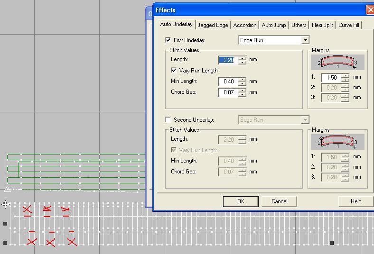Select the black handle at the design's right end

point(332,243)
